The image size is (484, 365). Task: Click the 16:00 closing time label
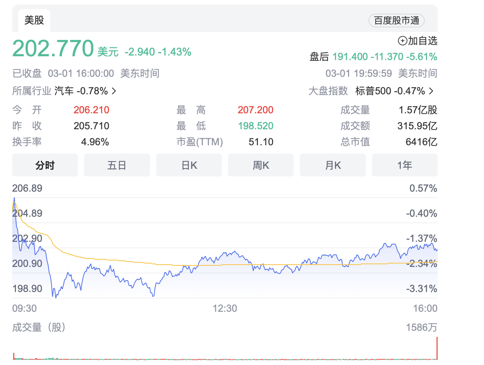tap(425, 308)
